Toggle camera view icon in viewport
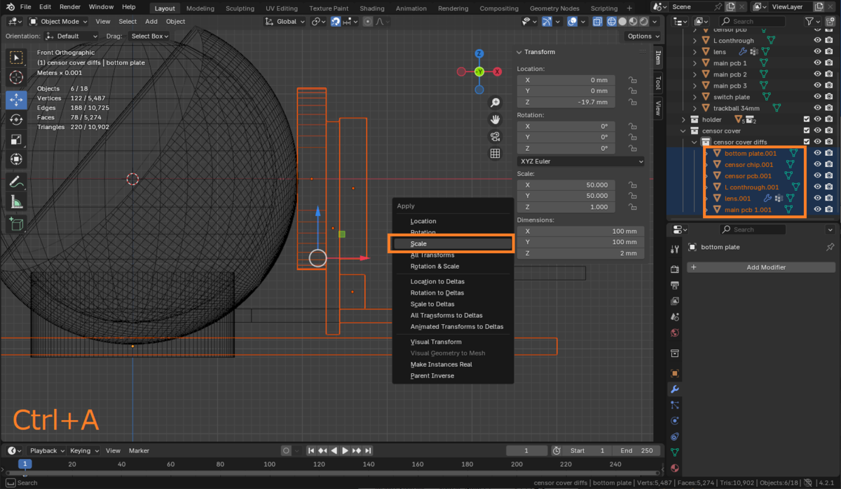841x489 pixels. coord(495,137)
